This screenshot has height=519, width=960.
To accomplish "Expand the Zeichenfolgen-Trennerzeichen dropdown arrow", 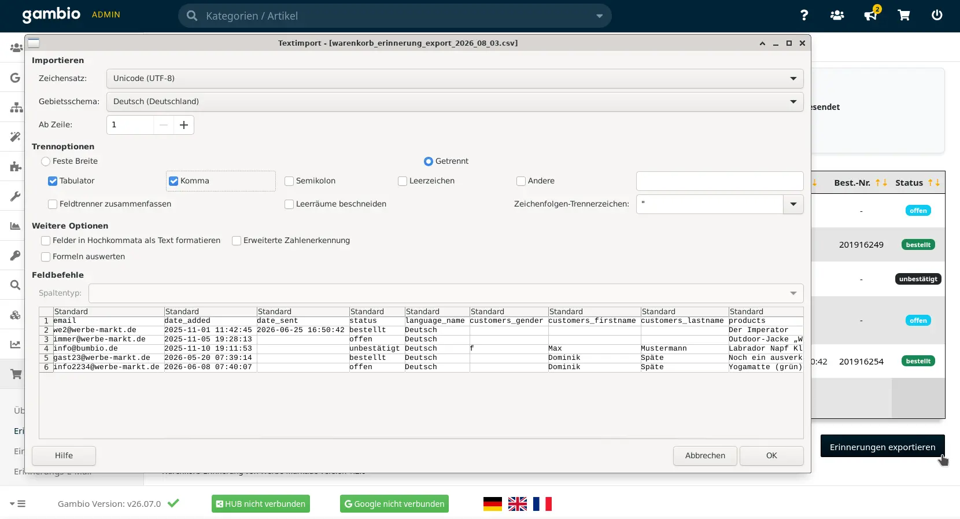I will click(793, 204).
